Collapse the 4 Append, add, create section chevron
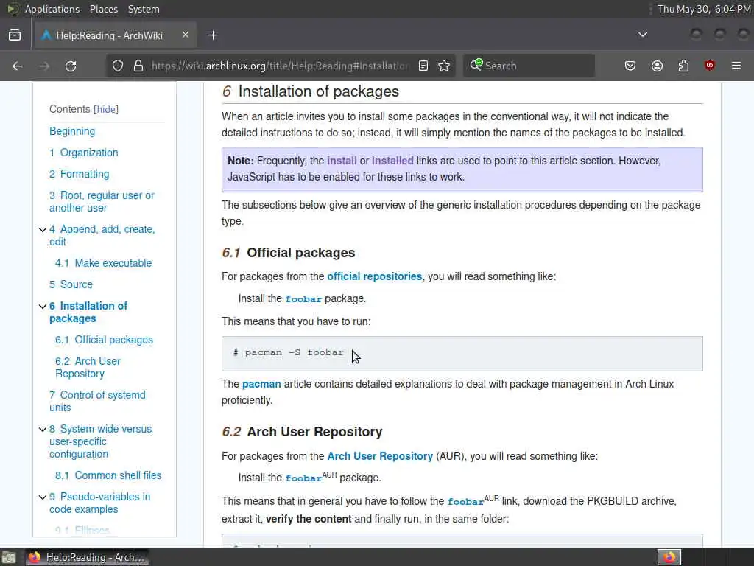 (x=43, y=230)
